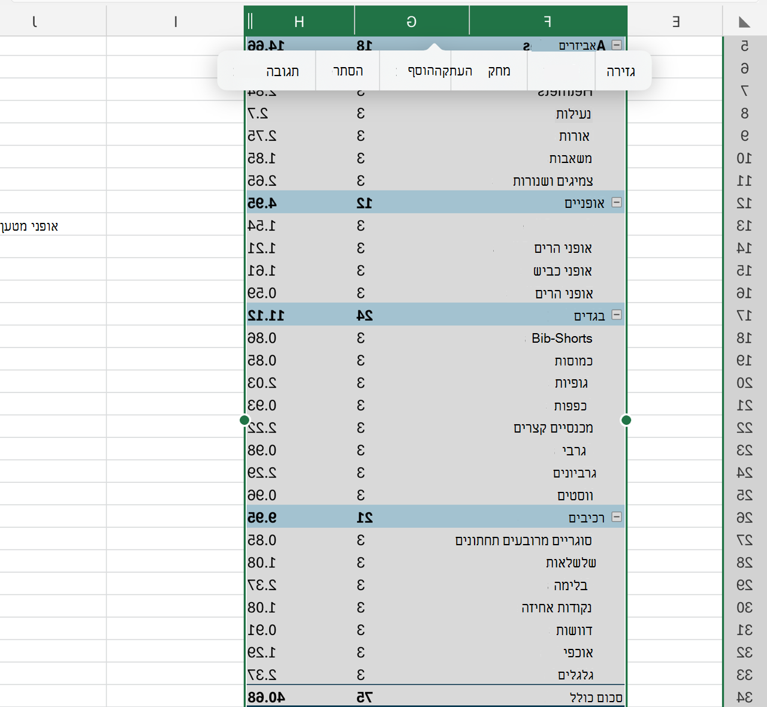767x707 pixels.
Task: Click the כפפות cell
Action: [x=570, y=406]
